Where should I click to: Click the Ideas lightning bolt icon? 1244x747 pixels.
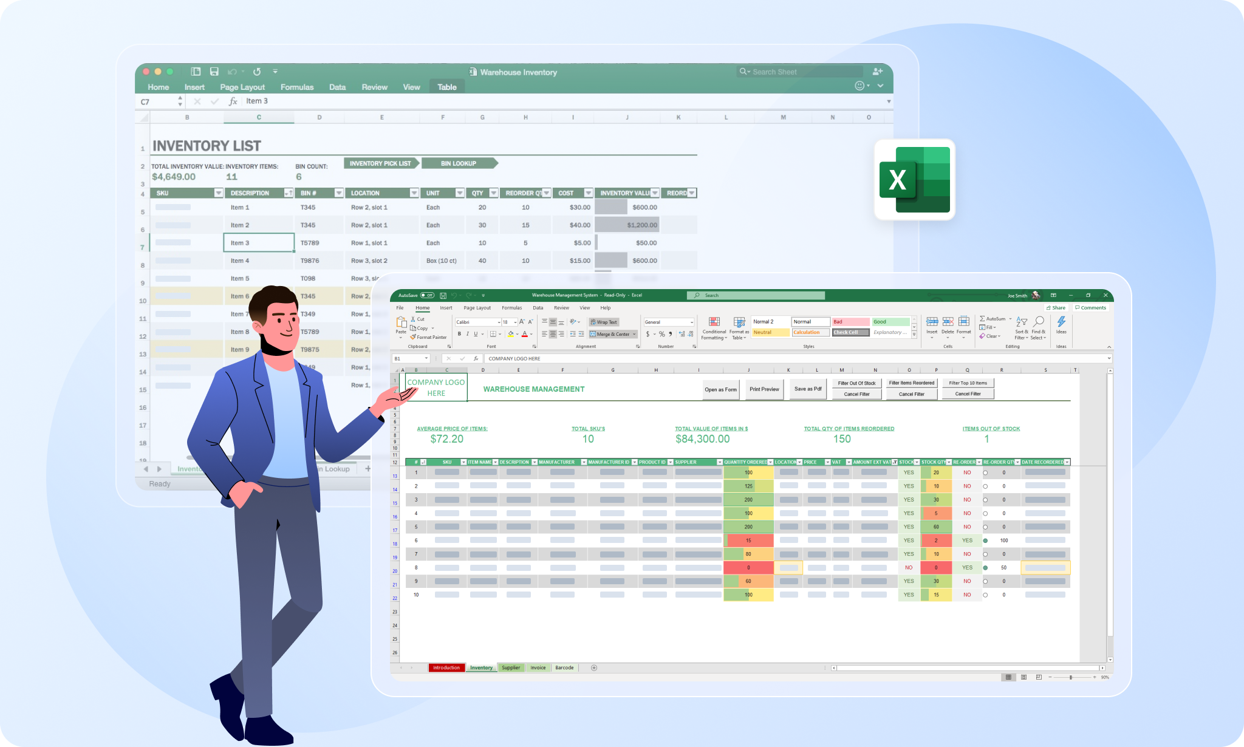(1061, 321)
